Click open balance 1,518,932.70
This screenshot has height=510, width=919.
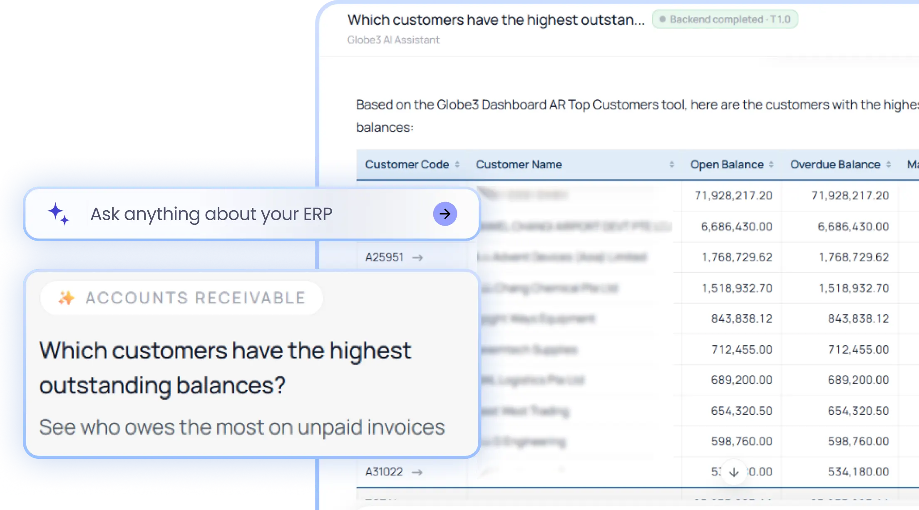pos(737,288)
